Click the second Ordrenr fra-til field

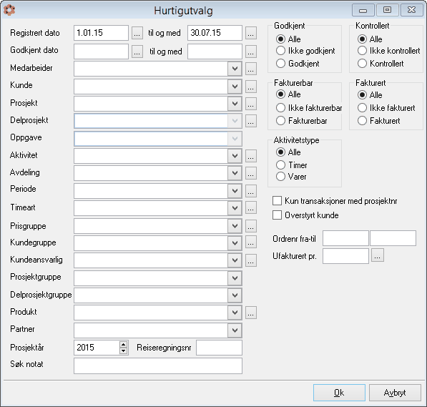pos(393,238)
